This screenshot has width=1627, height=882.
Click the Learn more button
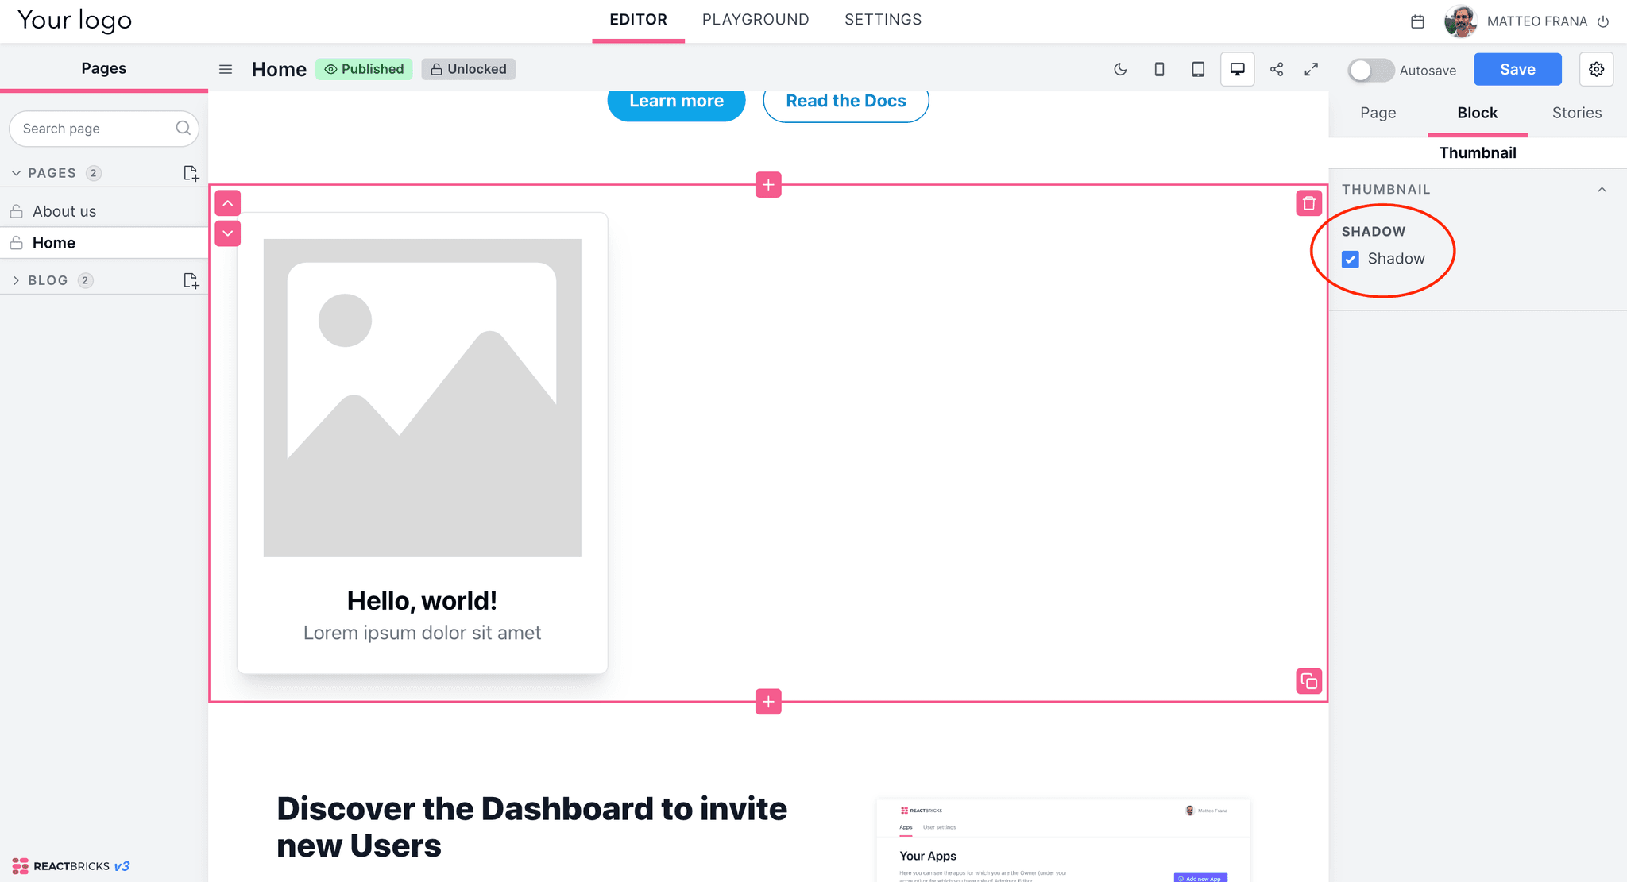pos(676,100)
